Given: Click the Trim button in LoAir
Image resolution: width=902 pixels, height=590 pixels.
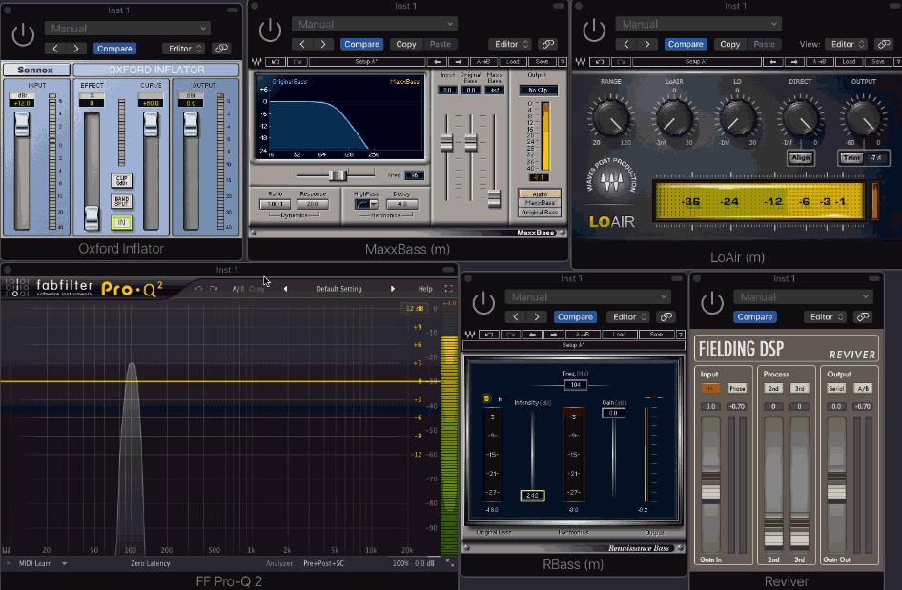Looking at the screenshot, I should tap(851, 157).
